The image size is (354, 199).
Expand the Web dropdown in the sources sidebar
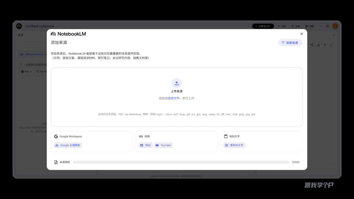[26, 71]
